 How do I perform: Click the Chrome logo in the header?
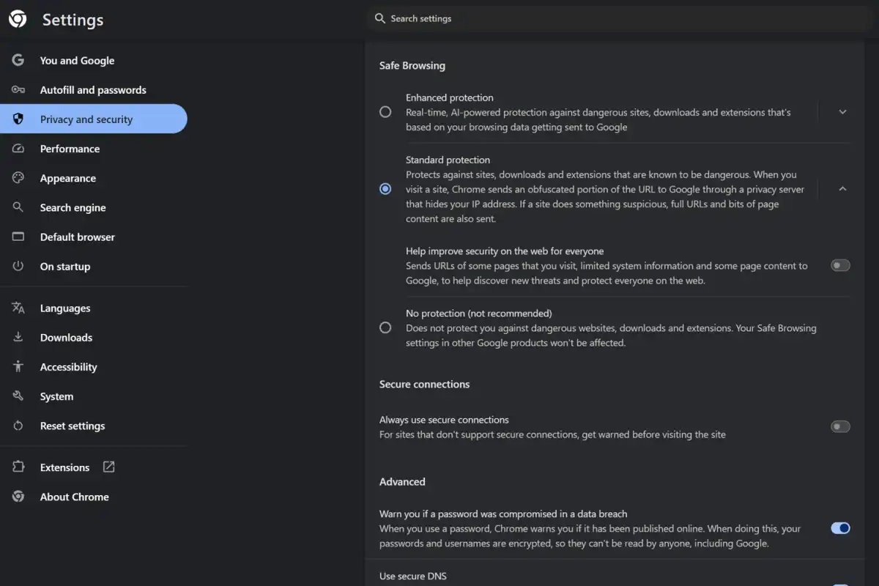tap(18, 19)
